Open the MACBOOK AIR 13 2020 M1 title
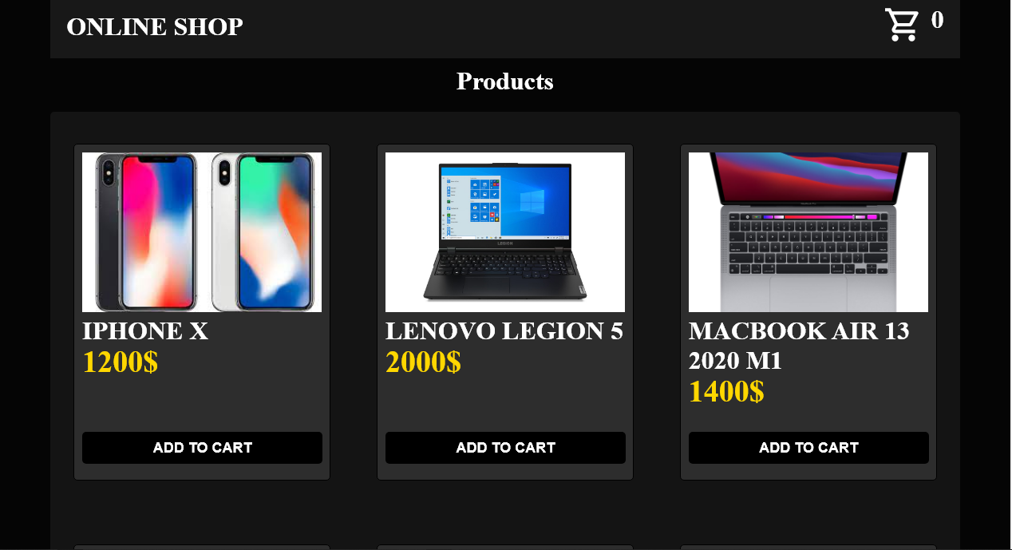 pos(799,346)
